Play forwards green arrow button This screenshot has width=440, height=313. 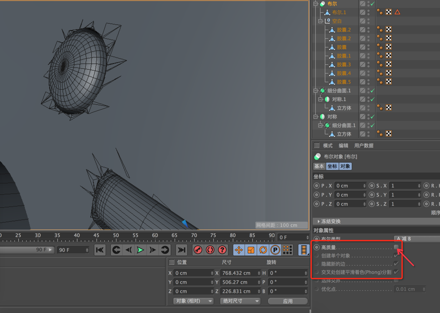click(x=140, y=250)
